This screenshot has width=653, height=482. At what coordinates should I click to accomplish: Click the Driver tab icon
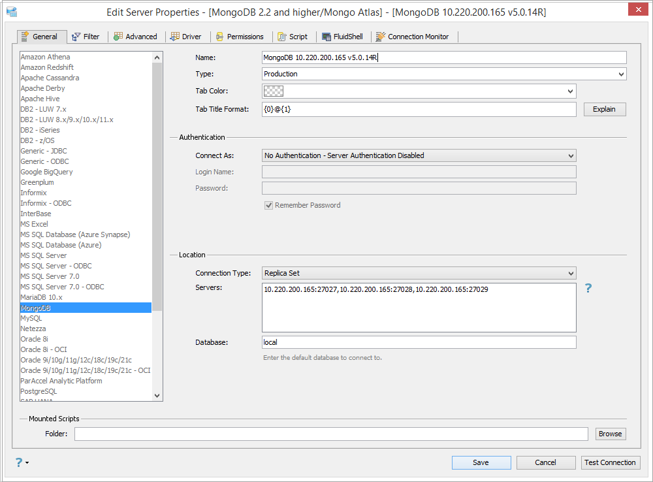click(175, 37)
